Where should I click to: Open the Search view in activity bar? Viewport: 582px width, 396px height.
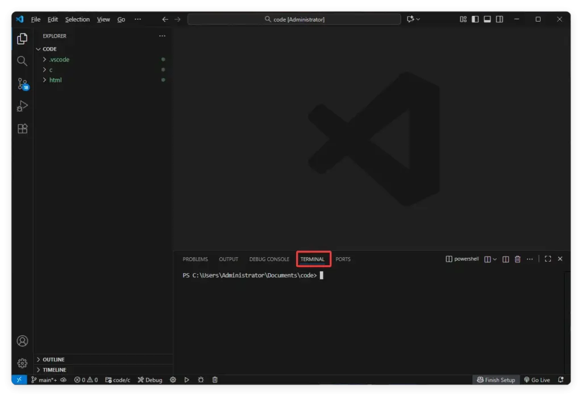[x=22, y=61]
